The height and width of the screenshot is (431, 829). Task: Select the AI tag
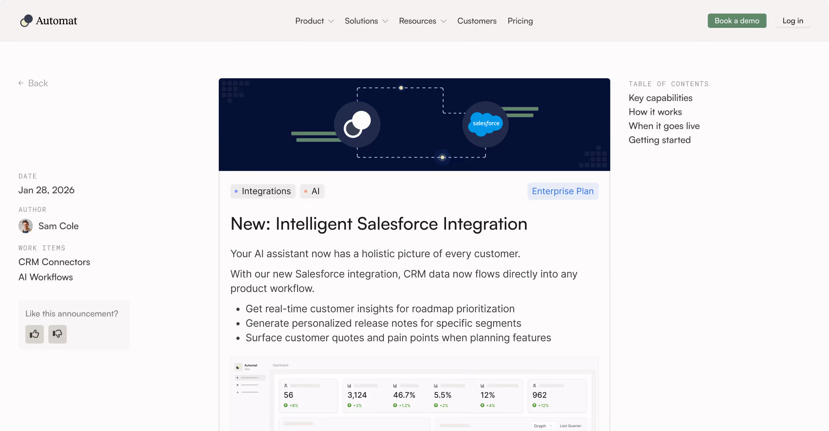click(x=312, y=191)
